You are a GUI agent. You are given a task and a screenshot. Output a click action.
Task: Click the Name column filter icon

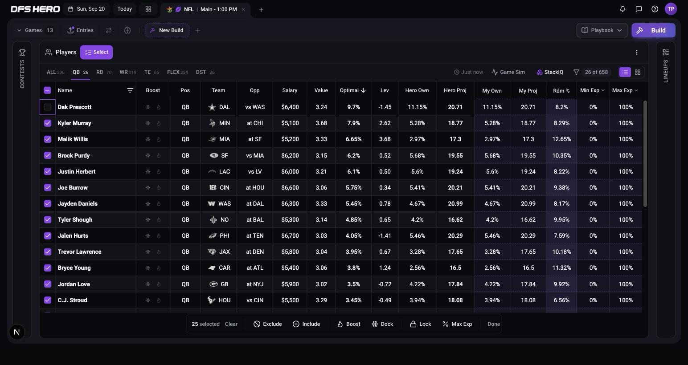coord(130,90)
